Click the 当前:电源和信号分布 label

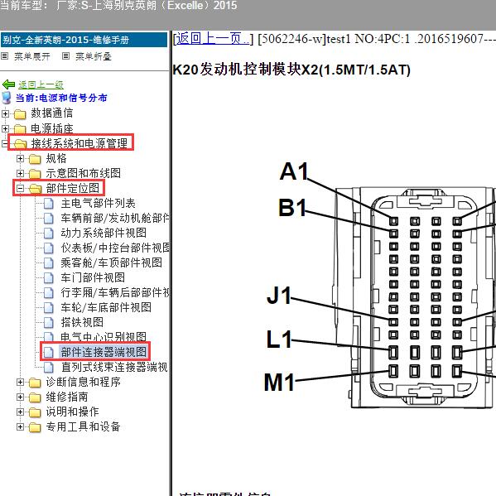click(x=61, y=98)
